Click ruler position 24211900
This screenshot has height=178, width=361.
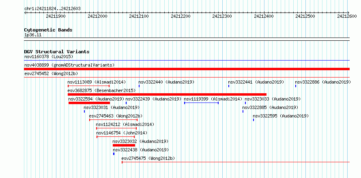[56, 16]
